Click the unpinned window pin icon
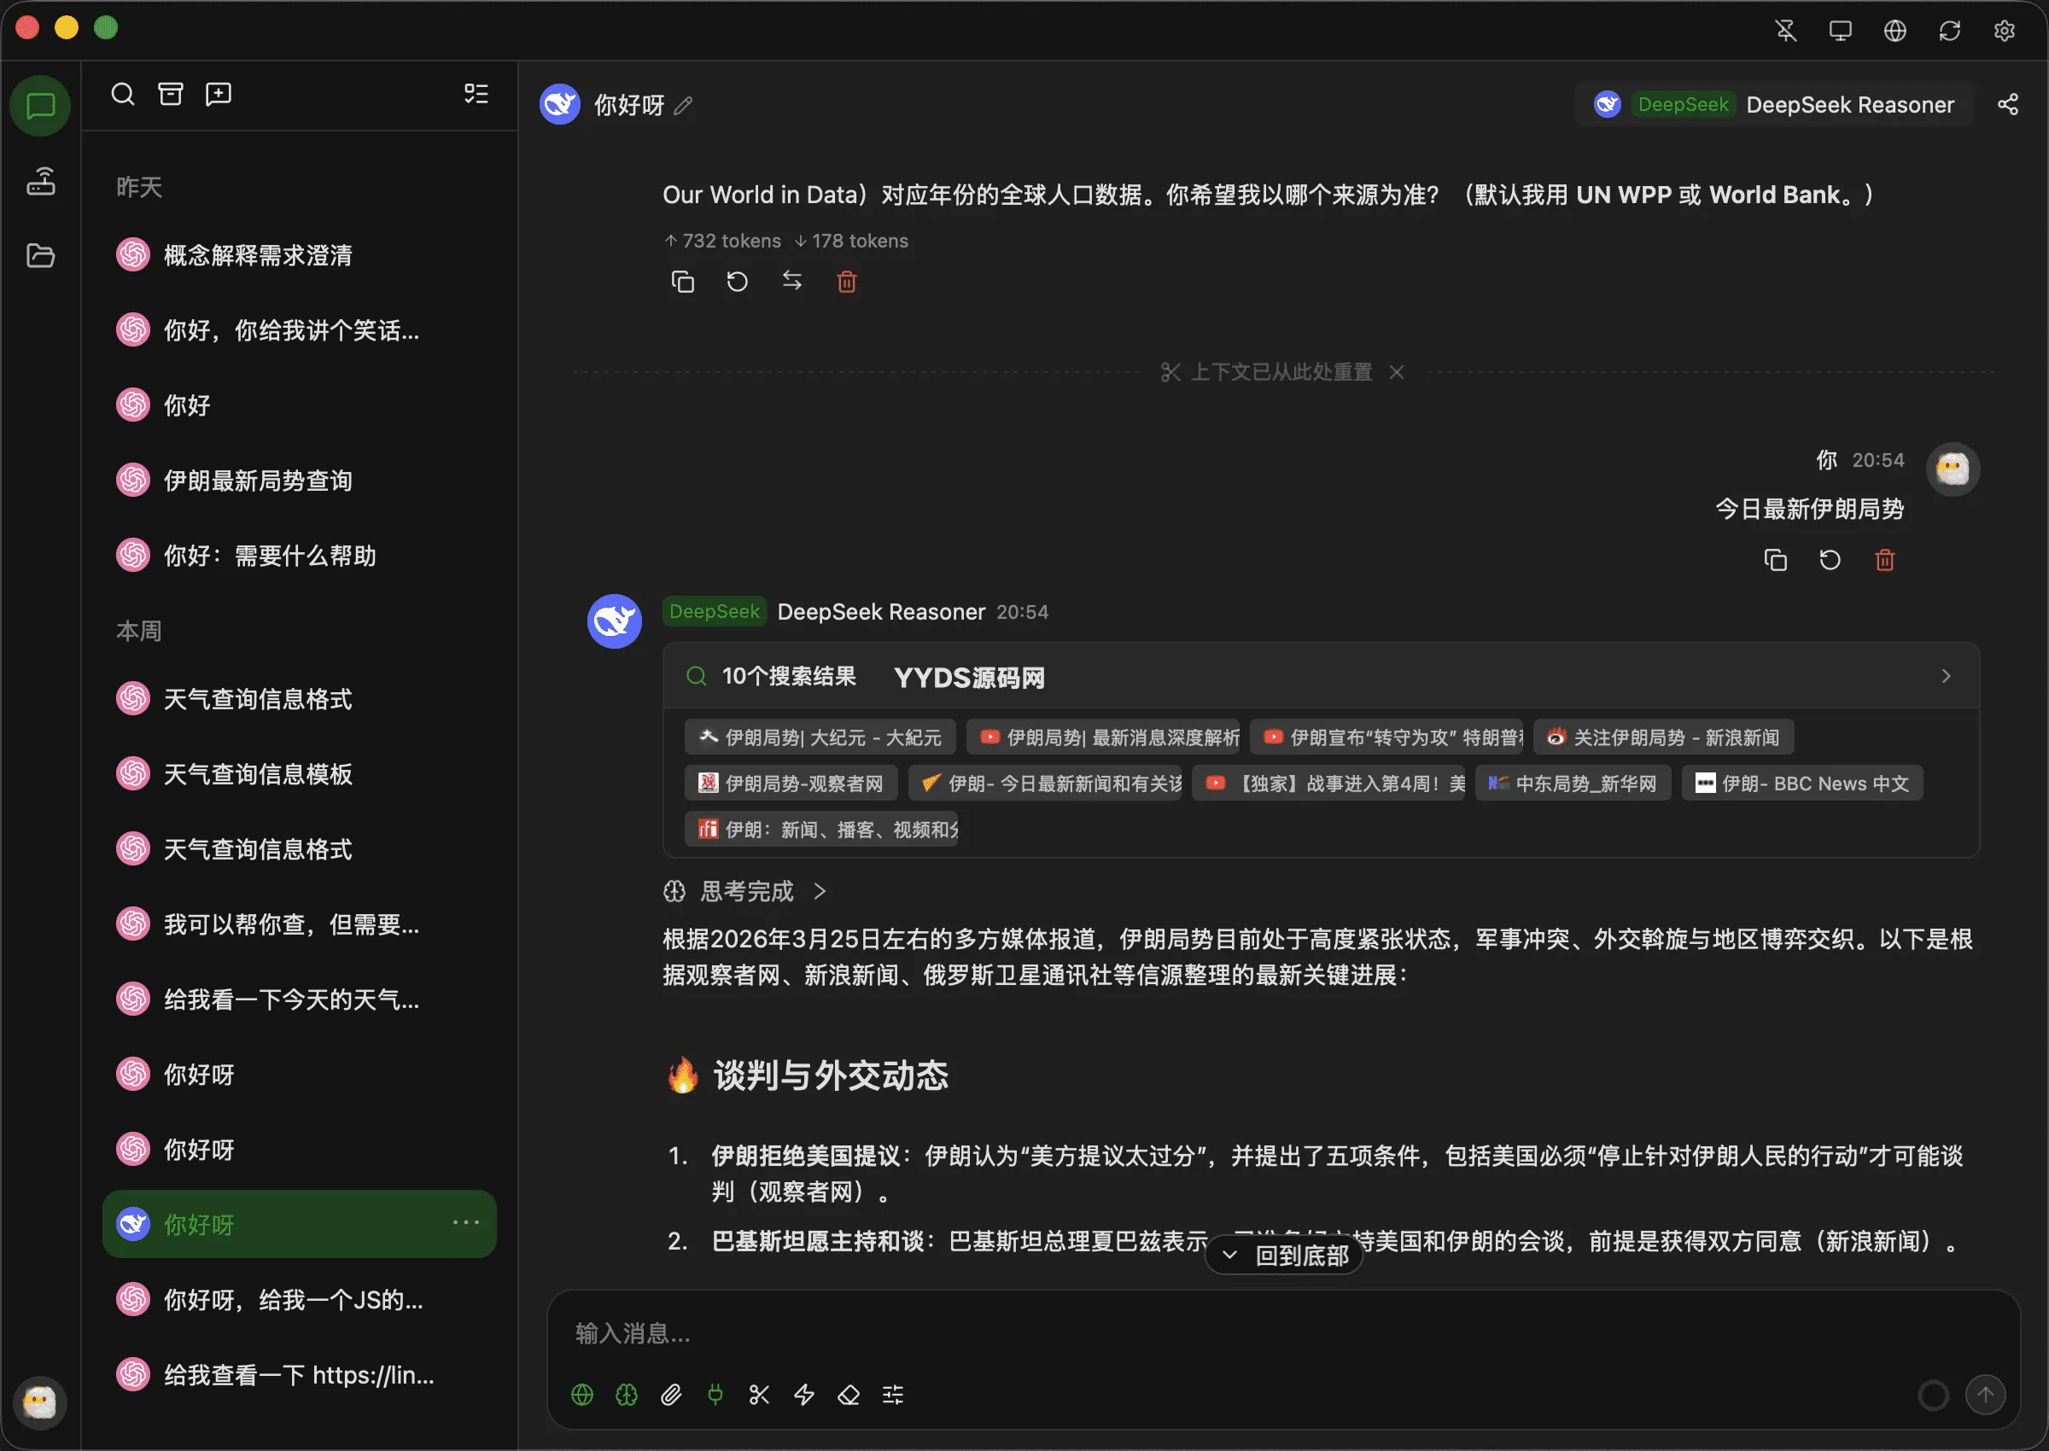Image resolution: width=2049 pixels, height=1451 pixels. tap(1785, 31)
